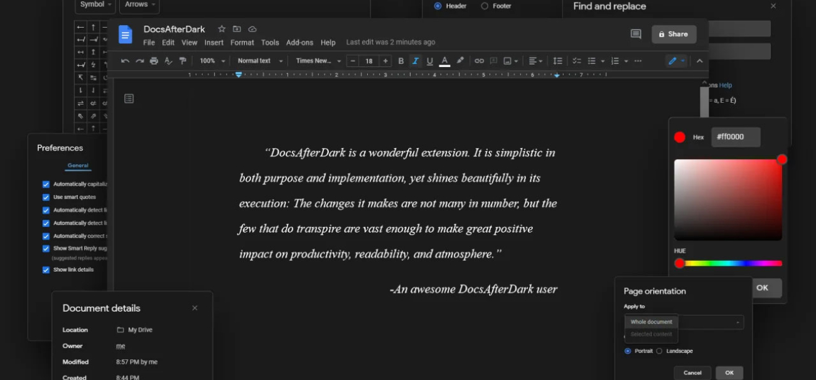Open the comment history icon

(x=636, y=34)
